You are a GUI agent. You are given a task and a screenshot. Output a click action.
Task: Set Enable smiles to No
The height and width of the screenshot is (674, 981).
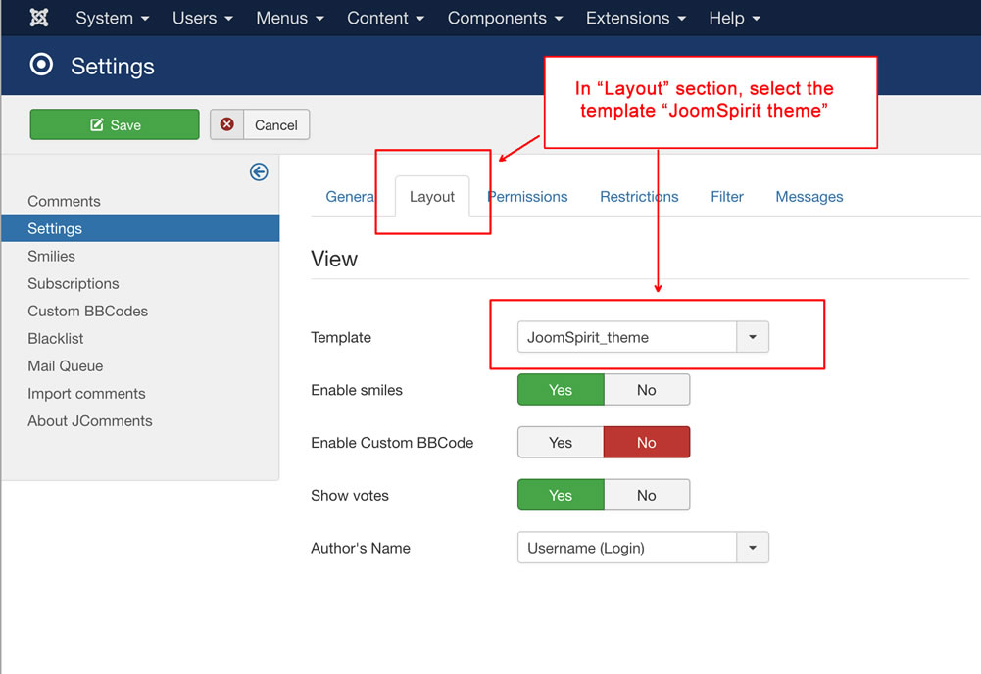(x=646, y=390)
